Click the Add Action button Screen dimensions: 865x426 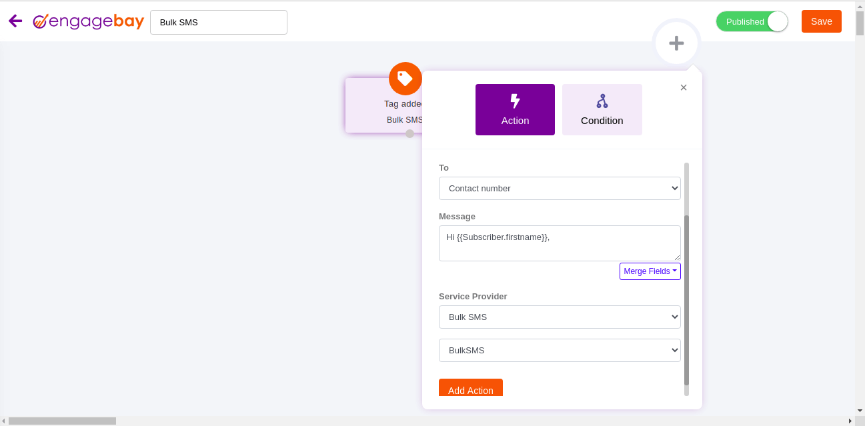(471, 388)
